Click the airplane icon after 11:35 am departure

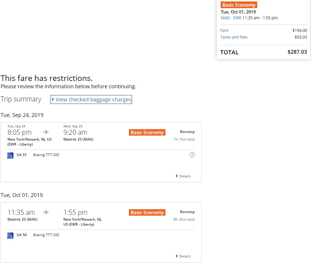[46, 212]
